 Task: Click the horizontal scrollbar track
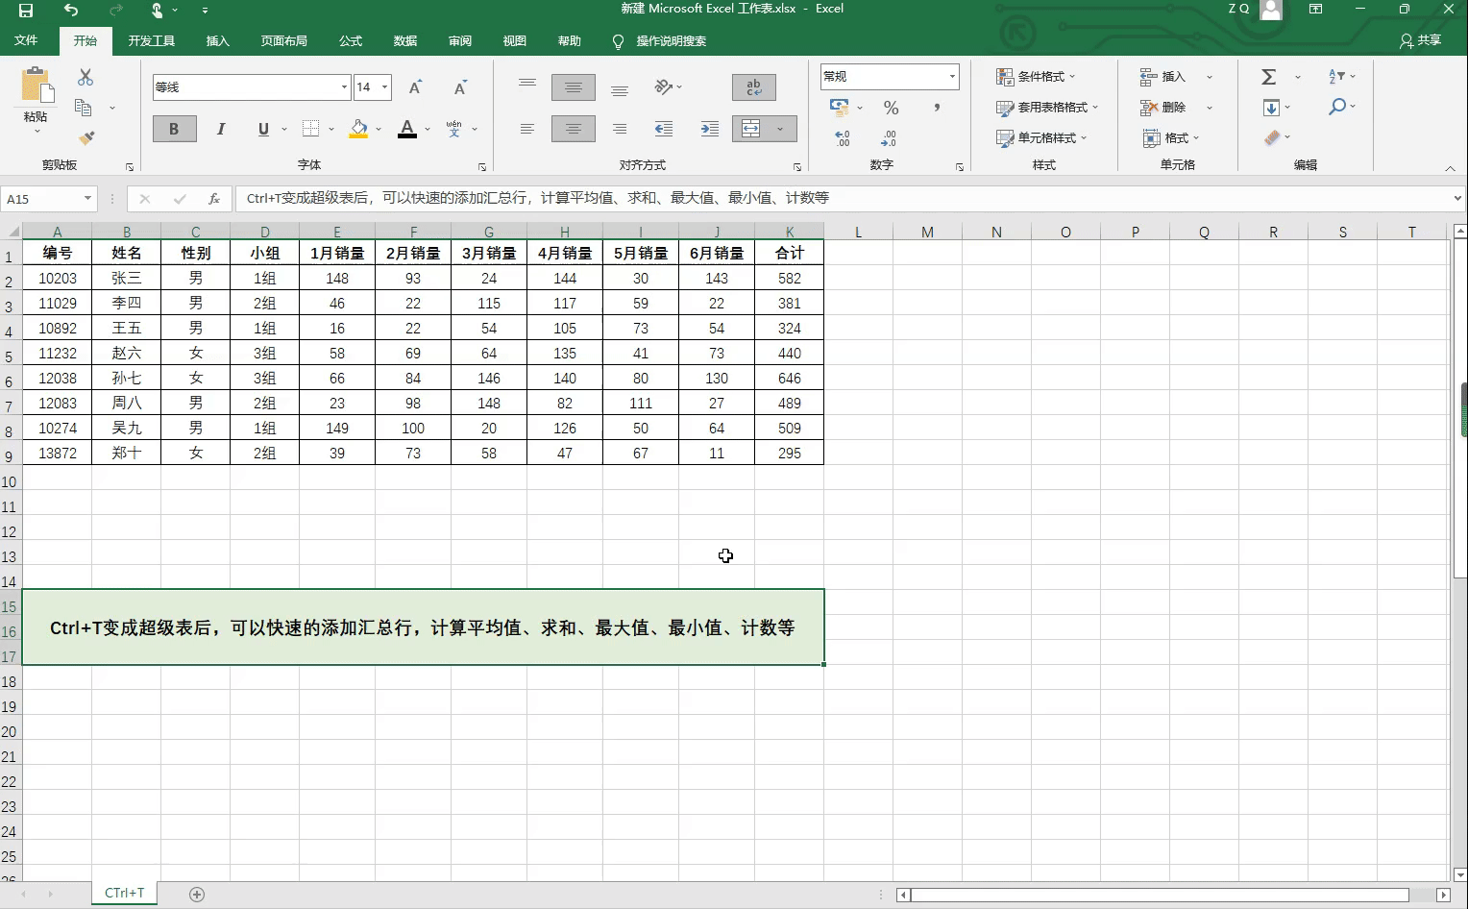click(1172, 895)
